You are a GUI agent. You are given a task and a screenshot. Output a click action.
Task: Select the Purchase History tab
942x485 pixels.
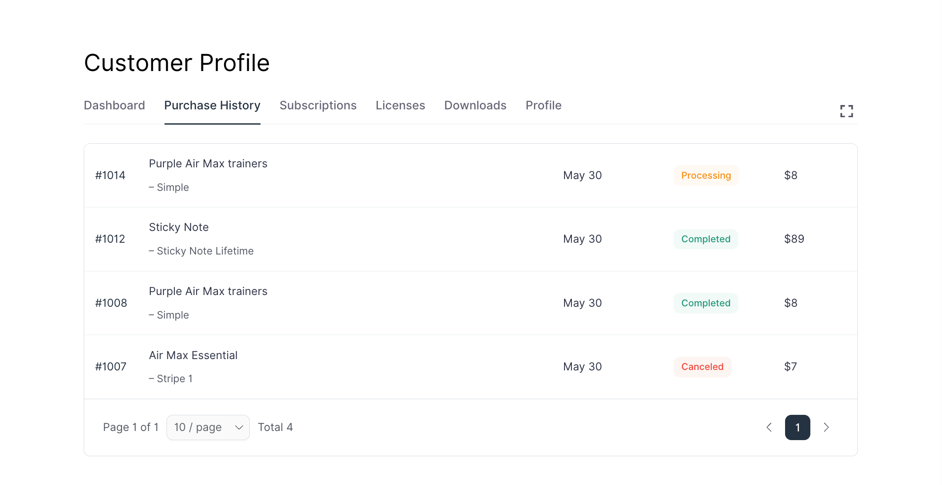pos(212,105)
